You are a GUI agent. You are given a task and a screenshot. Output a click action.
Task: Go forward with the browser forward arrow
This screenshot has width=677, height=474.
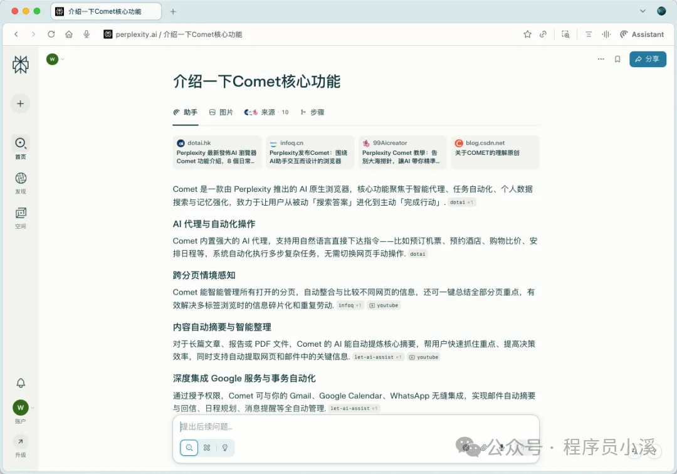(x=33, y=34)
